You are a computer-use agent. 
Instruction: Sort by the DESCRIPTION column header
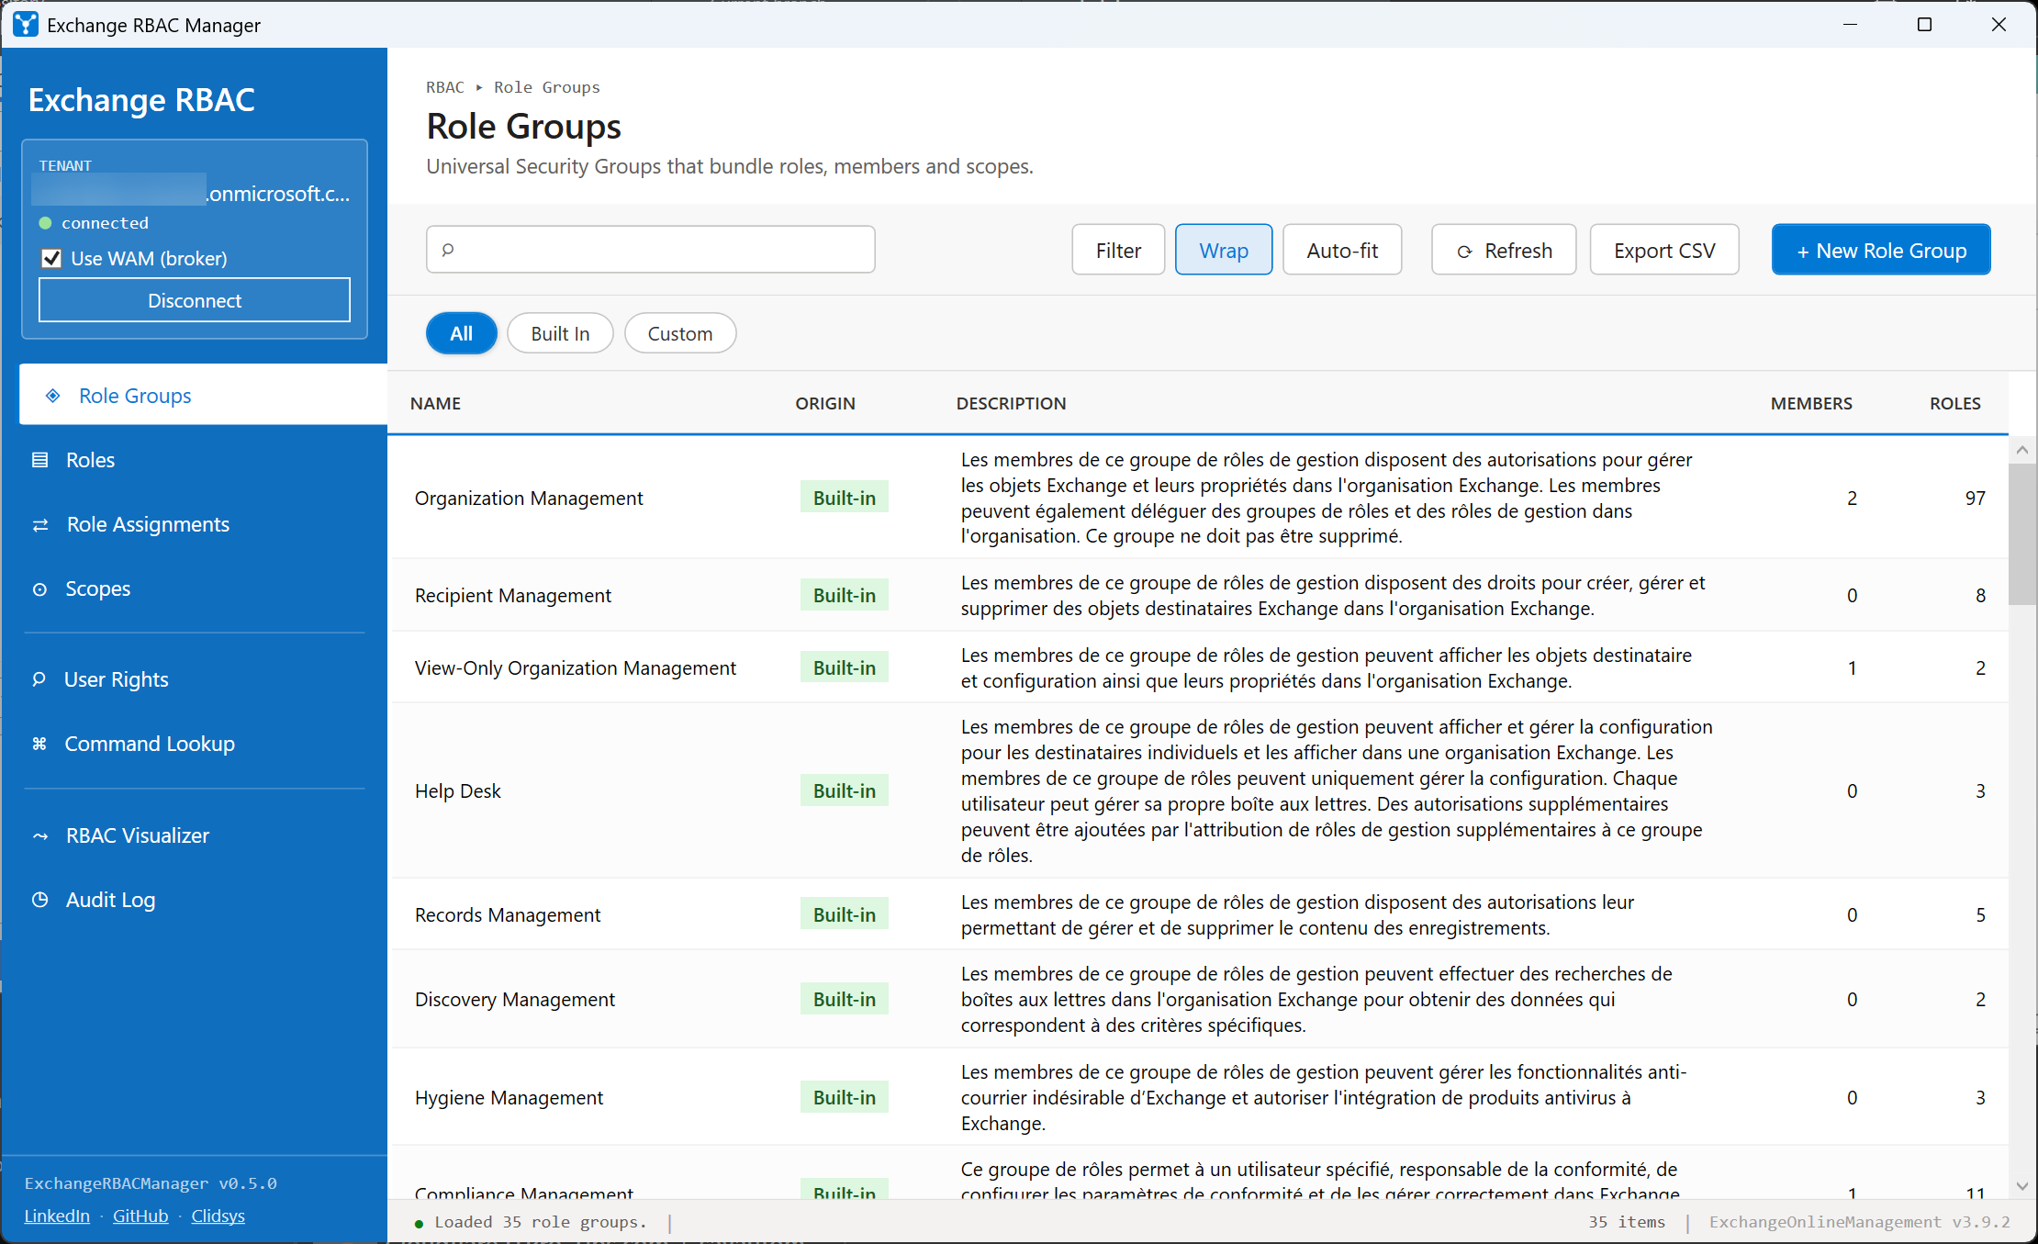coord(1011,403)
